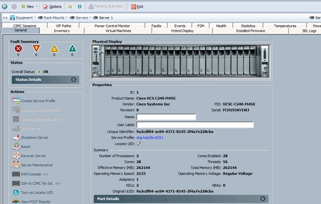Open Options from the toolbar

(52, 7)
